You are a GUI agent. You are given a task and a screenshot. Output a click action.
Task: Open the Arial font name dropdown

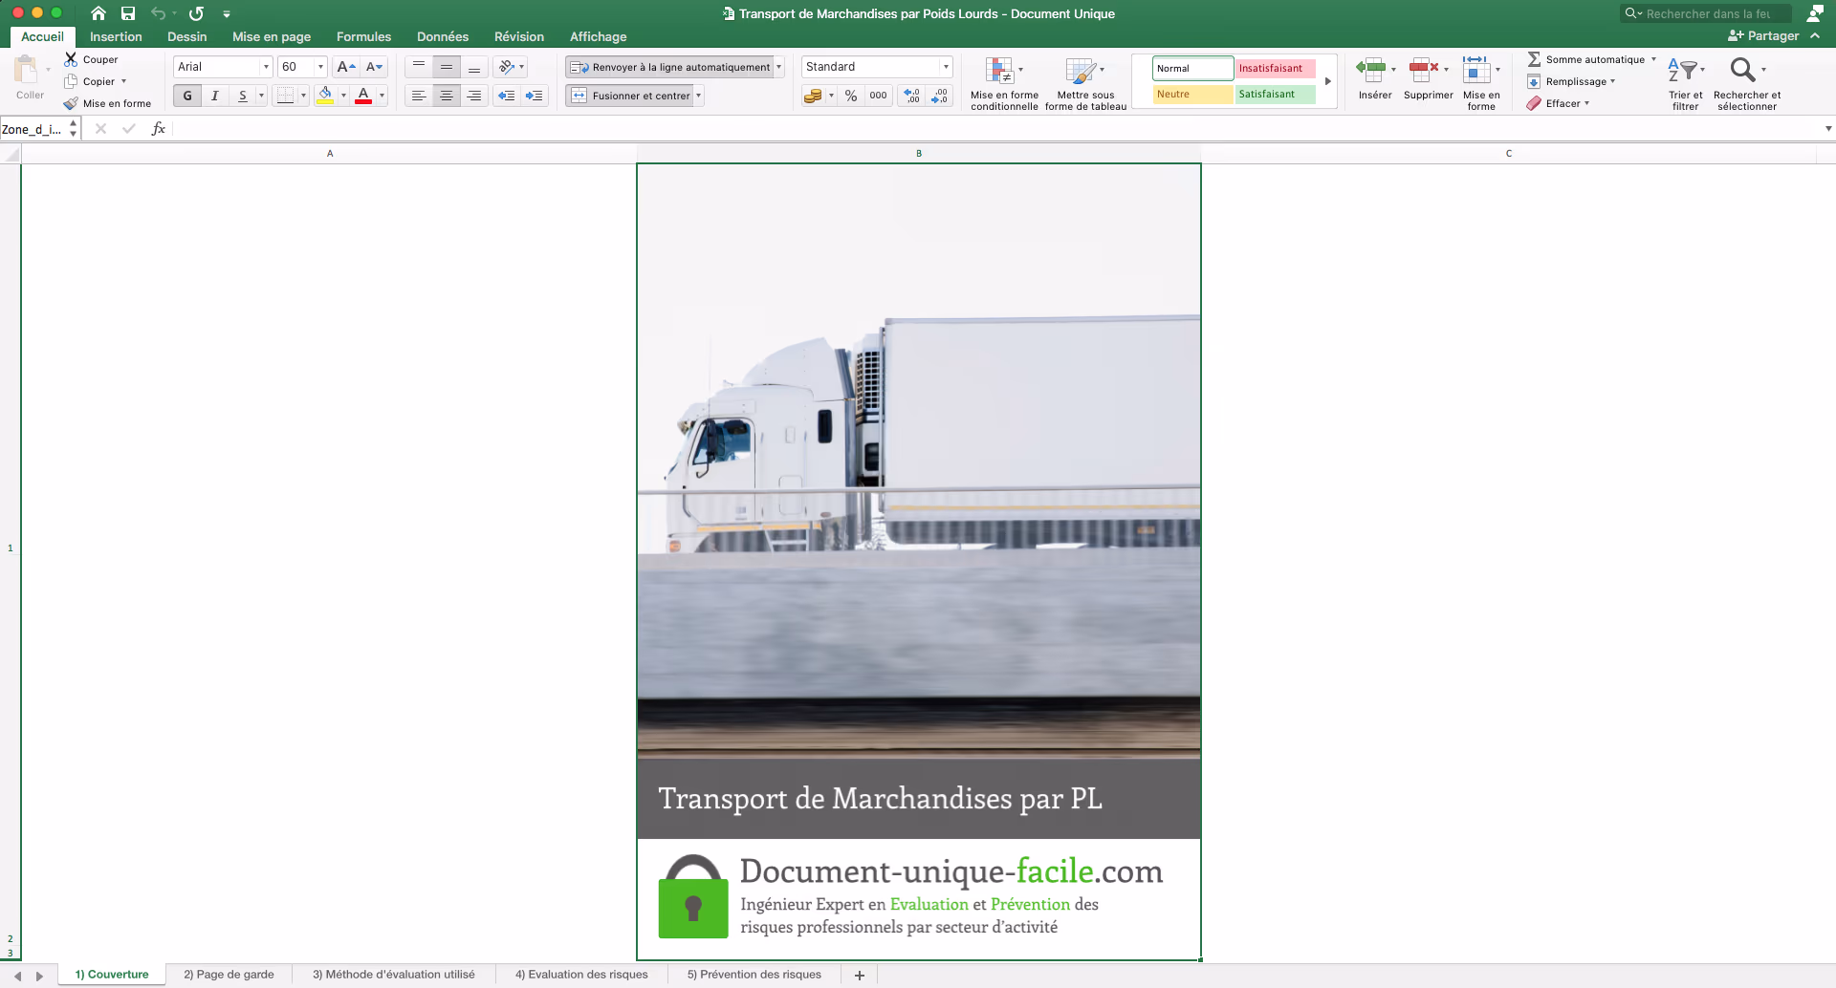[266, 67]
